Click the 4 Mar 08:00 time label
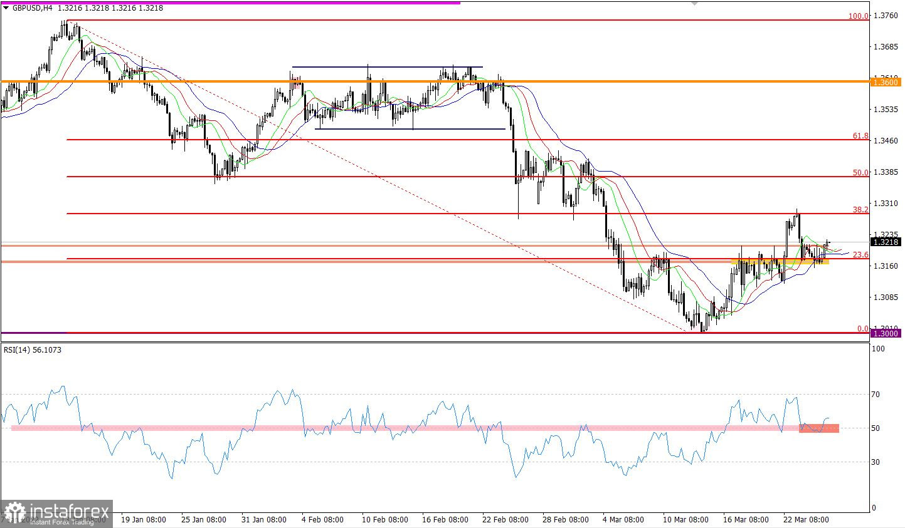905x528 pixels. pyautogui.click(x=623, y=520)
